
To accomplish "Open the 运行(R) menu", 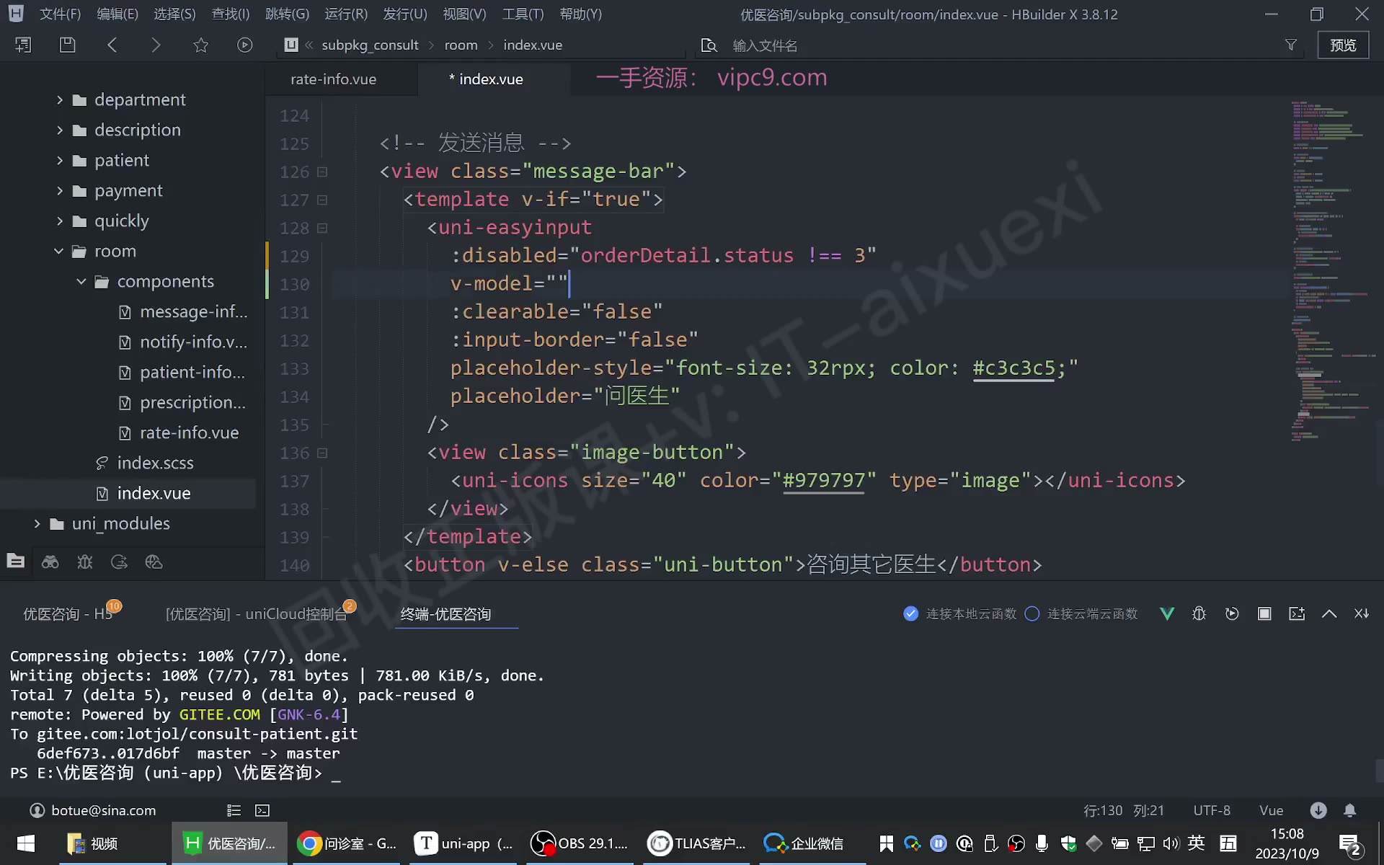I will pyautogui.click(x=346, y=14).
